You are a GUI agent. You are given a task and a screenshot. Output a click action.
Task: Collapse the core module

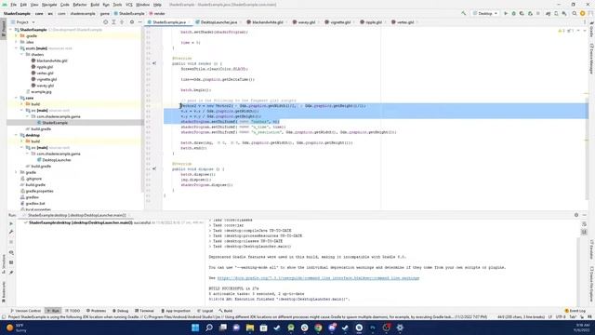pyautogui.click(x=17, y=98)
